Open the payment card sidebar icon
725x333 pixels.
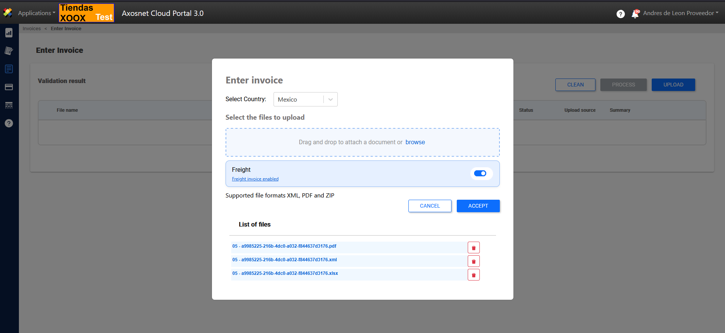[x=9, y=87]
